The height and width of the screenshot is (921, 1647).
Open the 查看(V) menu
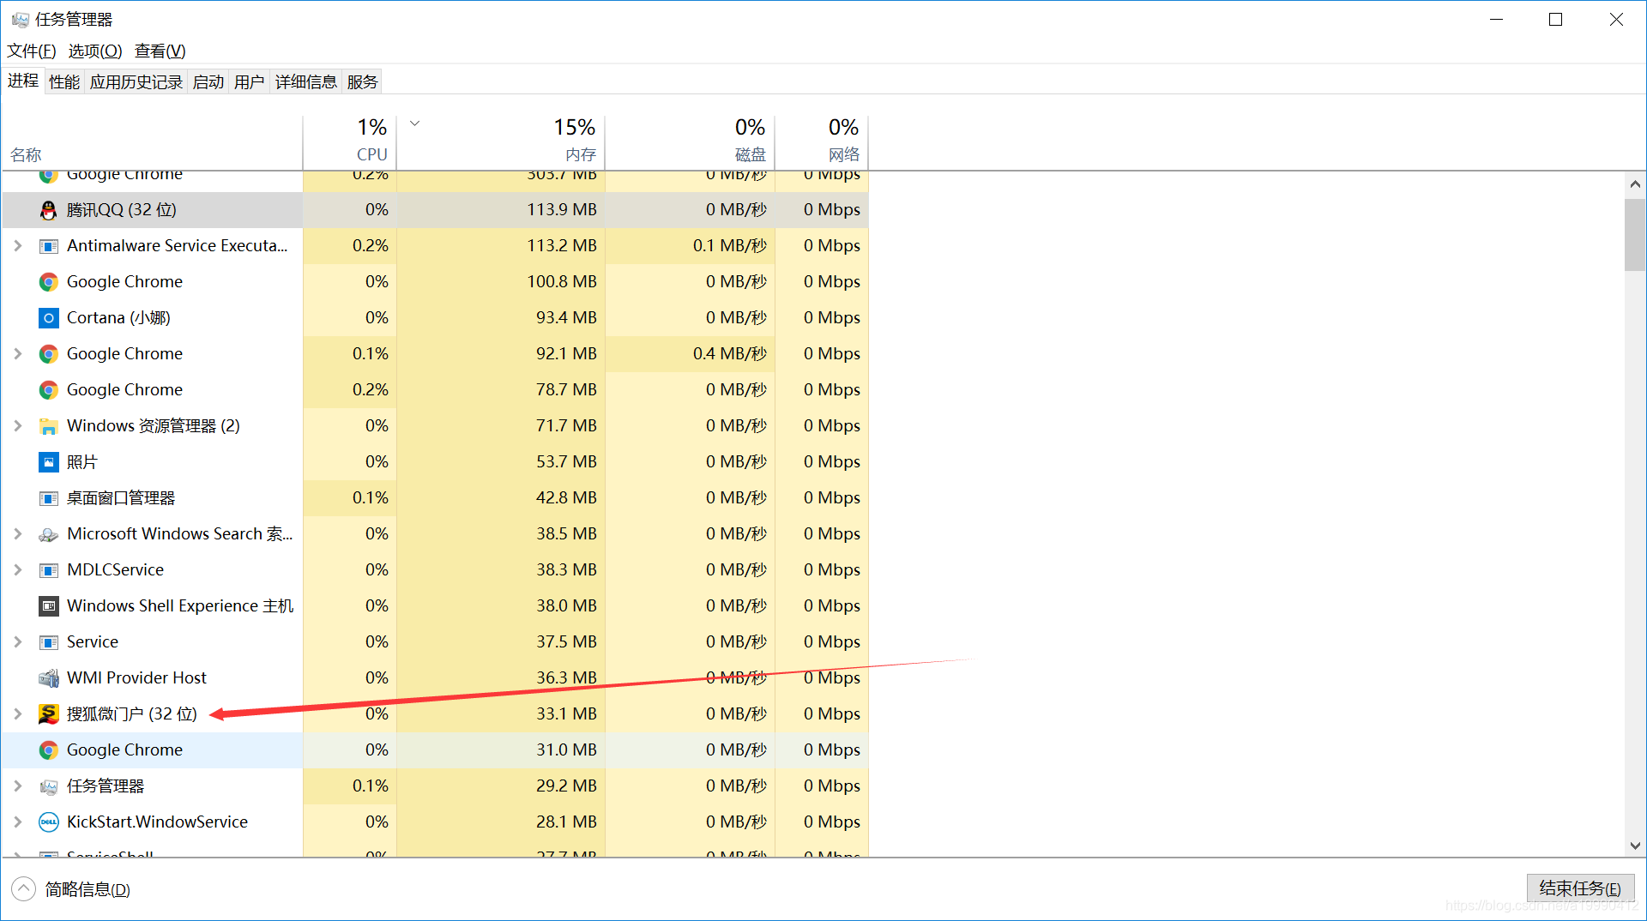click(x=160, y=51)
